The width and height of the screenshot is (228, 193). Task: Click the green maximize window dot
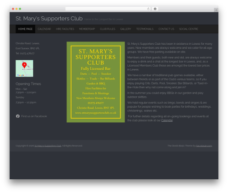pyautogui.click(x=20, y=9)
